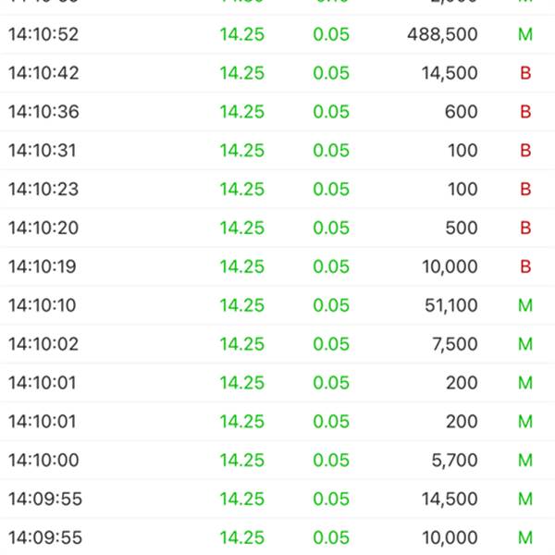Click the red B on the 14:10:42 row
The height and width of the screenshot is (555, 555).
pyautogui.click(x=525, y=74)
